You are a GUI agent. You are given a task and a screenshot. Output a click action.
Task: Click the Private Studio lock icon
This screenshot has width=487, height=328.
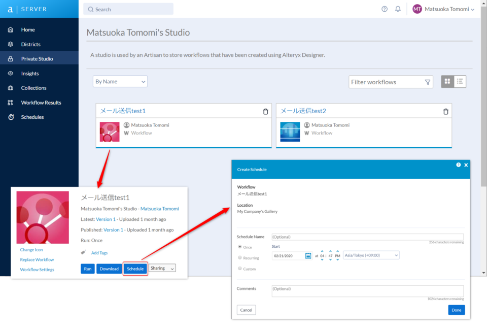[x=11, y=58]
